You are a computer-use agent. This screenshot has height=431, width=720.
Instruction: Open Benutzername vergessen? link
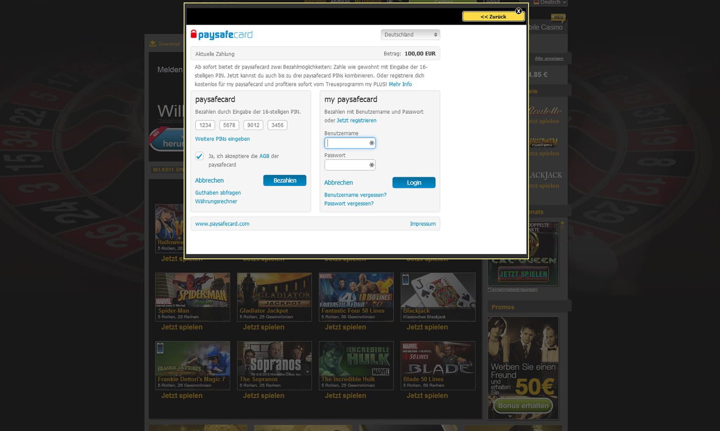pyautogui.click(x=355, y=195)
